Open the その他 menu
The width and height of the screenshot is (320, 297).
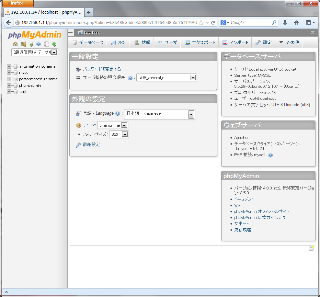[x=289, y=42]
